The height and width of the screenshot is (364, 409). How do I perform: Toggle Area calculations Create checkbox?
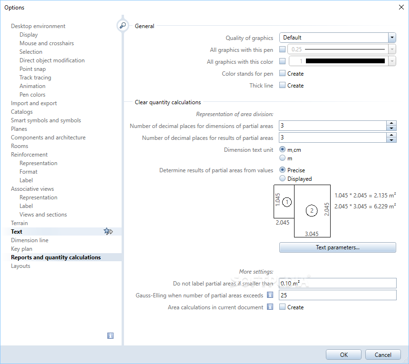pyautogui.click(x=282, y=307)
